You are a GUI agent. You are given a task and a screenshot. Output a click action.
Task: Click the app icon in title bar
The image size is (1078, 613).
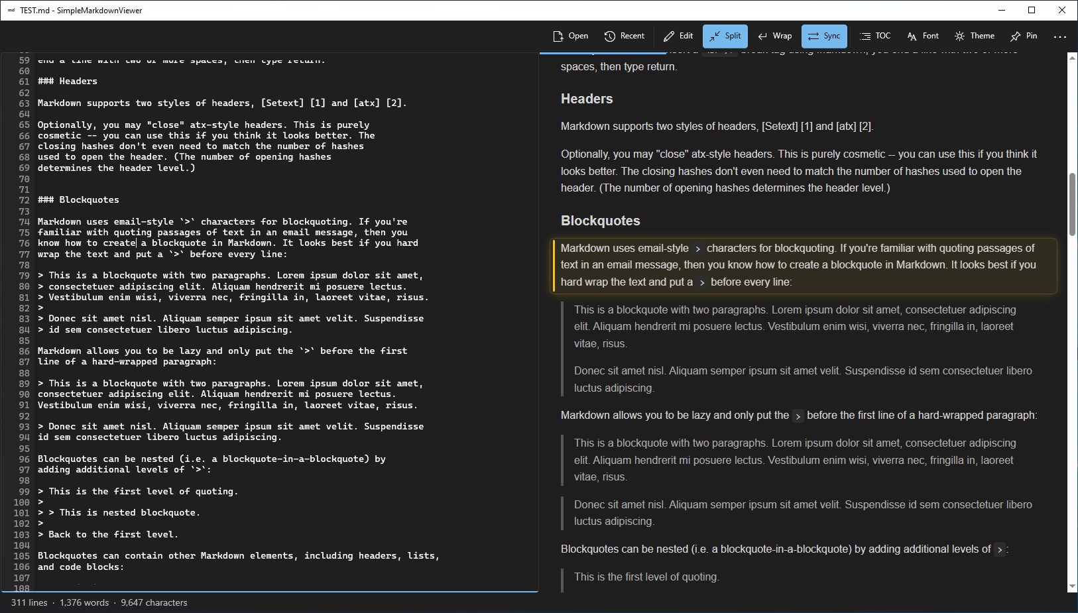click(11, 10)
